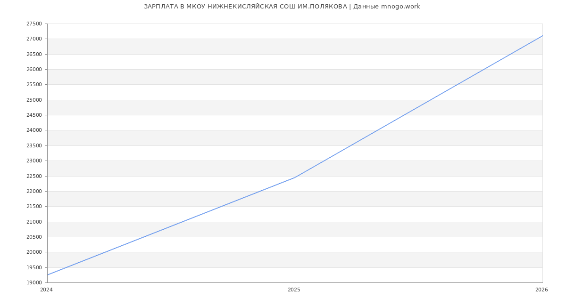Image resolution: width=566 pixels, height=306 pixels.
Task: Click the 26000 y-axis label
Action: (x=34, y=70)
